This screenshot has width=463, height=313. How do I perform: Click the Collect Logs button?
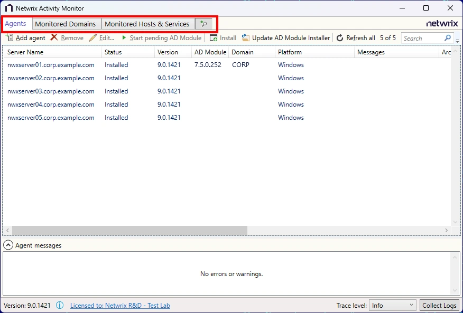point(439,305)
